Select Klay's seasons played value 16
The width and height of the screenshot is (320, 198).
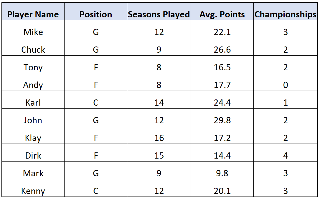click(159, 135)
